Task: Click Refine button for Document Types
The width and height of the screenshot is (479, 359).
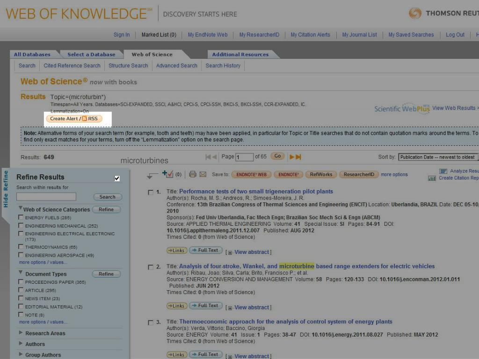Action: 106,274
